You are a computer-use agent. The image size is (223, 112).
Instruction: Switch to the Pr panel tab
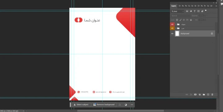point(205,6)
